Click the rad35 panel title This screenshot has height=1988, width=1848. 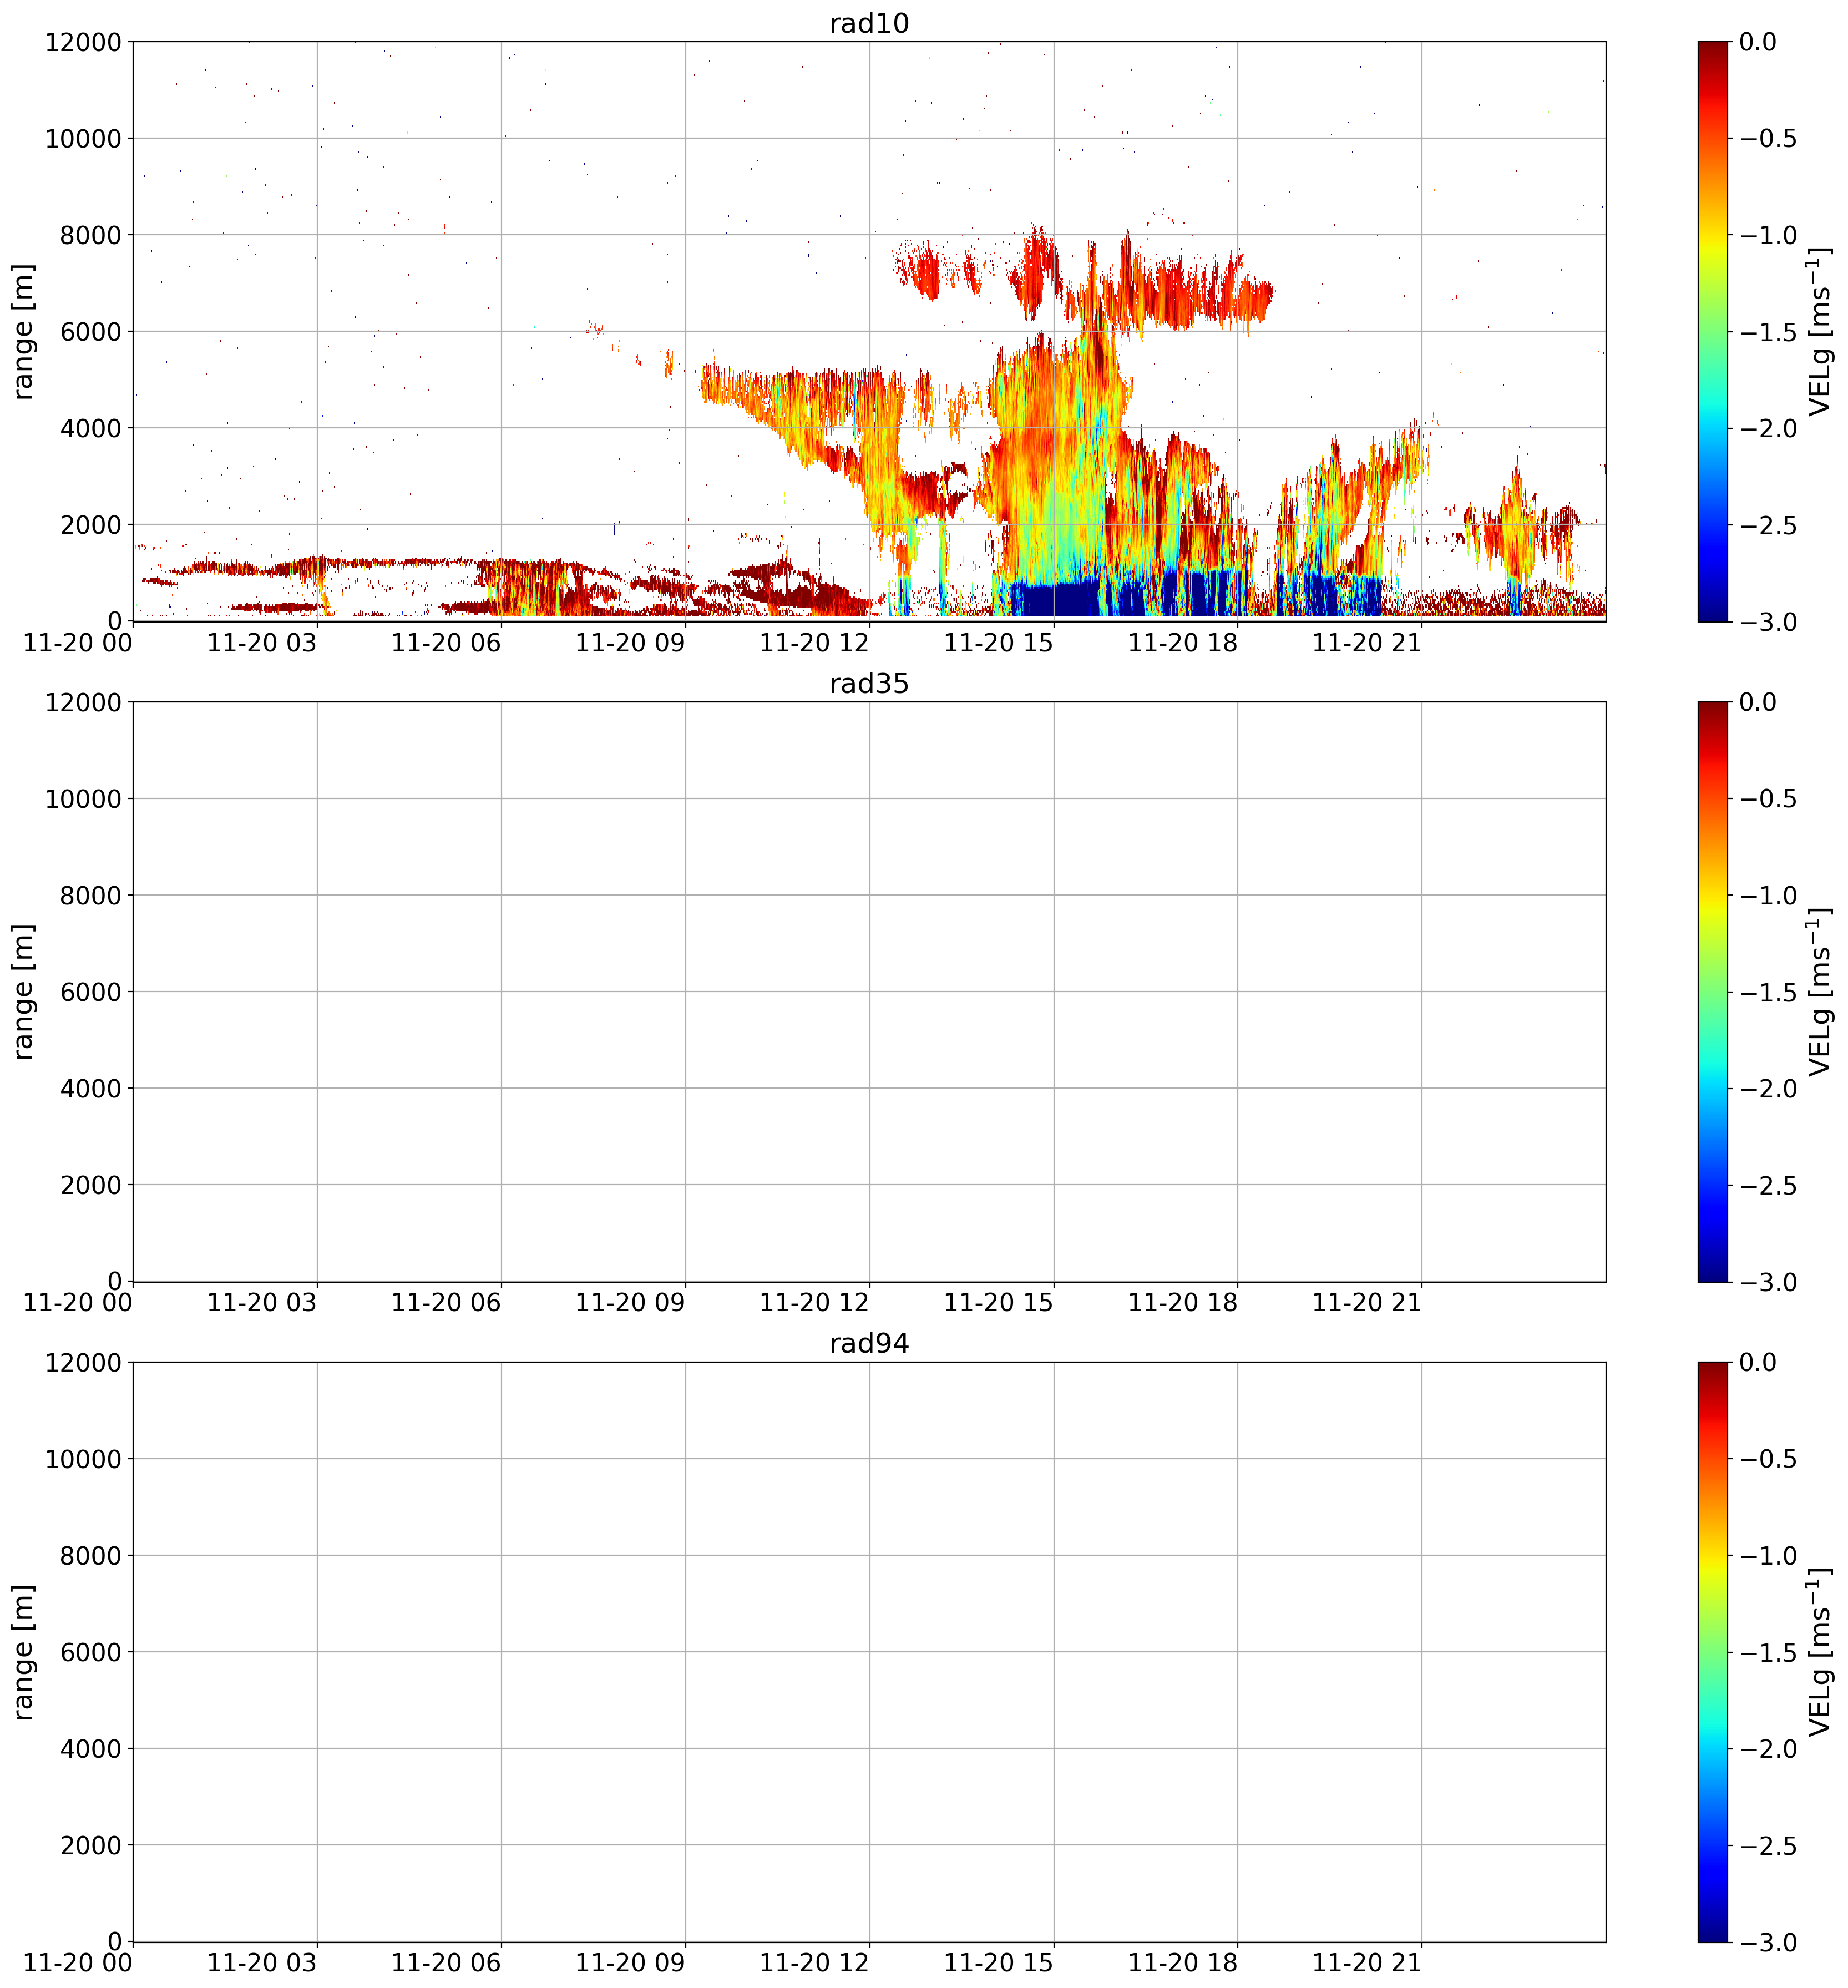click(869, 684)
